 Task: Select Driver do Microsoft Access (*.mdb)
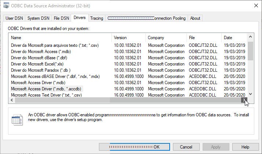128,52
